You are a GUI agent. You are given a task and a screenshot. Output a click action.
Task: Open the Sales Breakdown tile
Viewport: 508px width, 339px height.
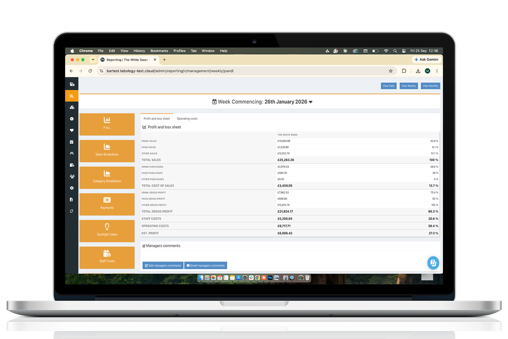107,151
